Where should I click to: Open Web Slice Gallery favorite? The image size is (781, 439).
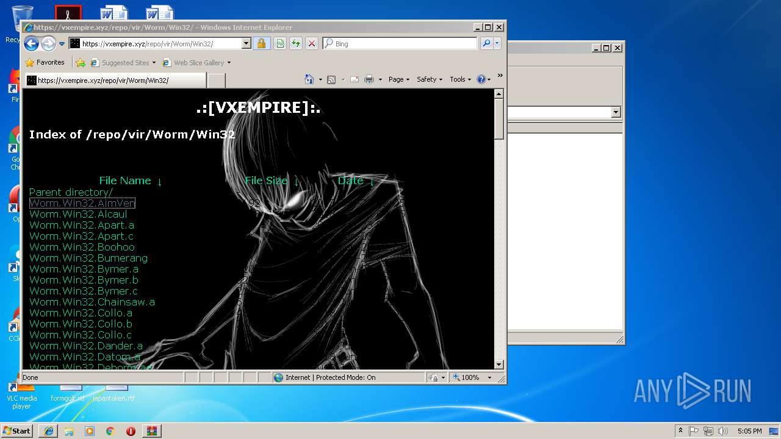pyautogui.click(x=196, y=62)
